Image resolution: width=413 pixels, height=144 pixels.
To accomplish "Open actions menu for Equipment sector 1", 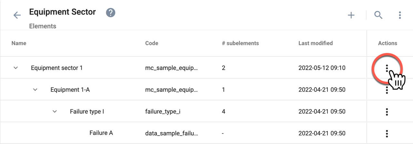I will click(387, 68).
